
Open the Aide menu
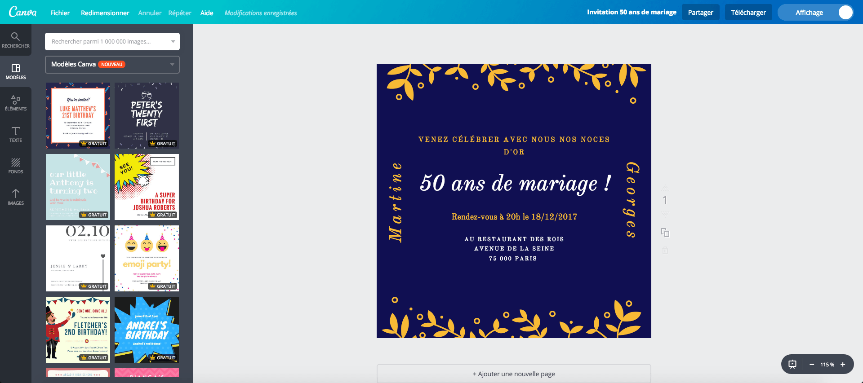(x=207, y=13)
